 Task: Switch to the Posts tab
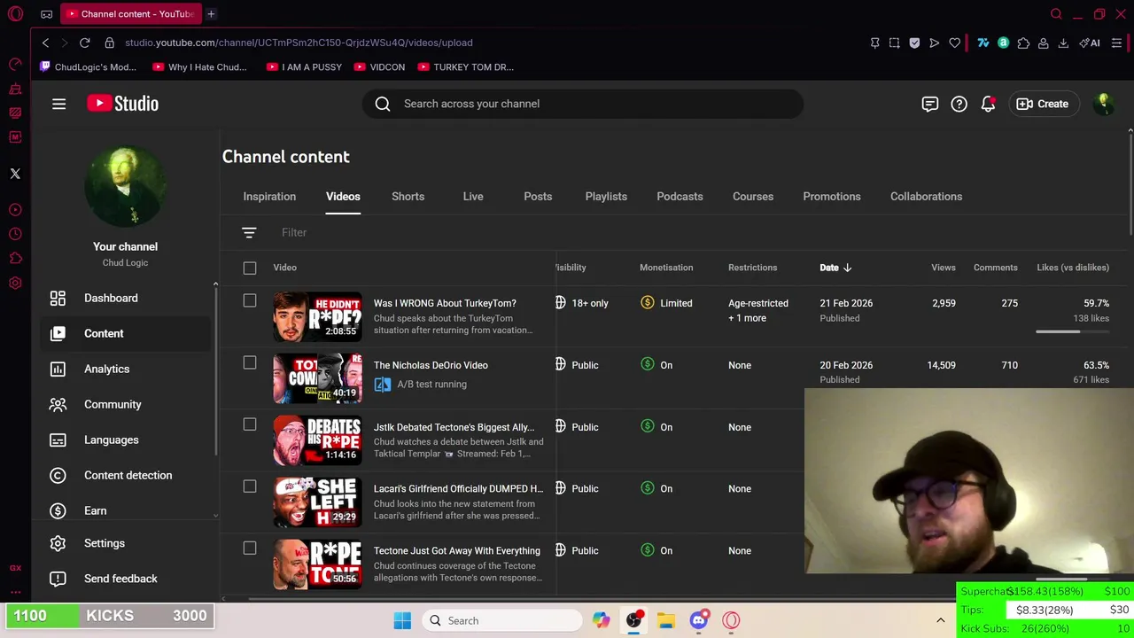coord(538,197)
